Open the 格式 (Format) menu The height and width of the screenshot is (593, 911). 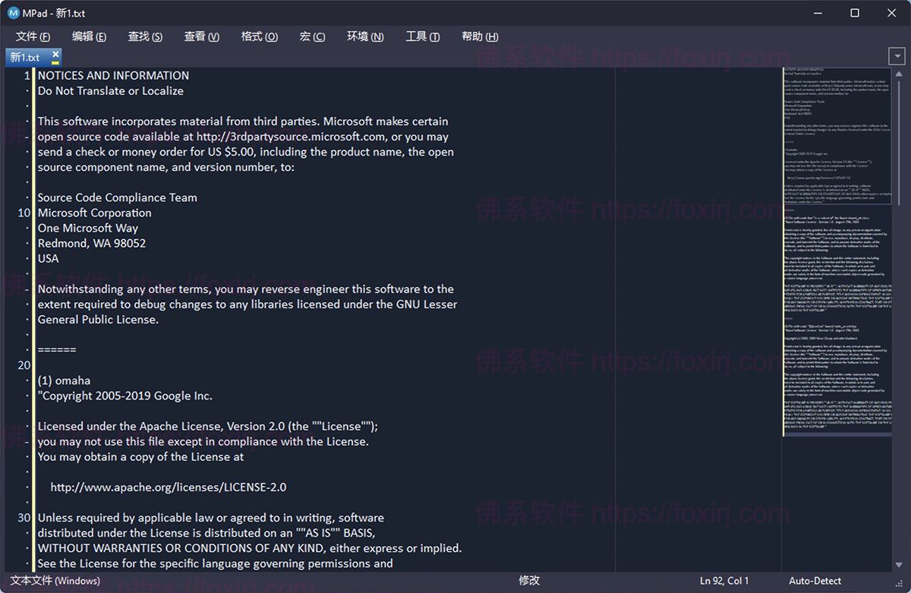(x=259, y=36)
